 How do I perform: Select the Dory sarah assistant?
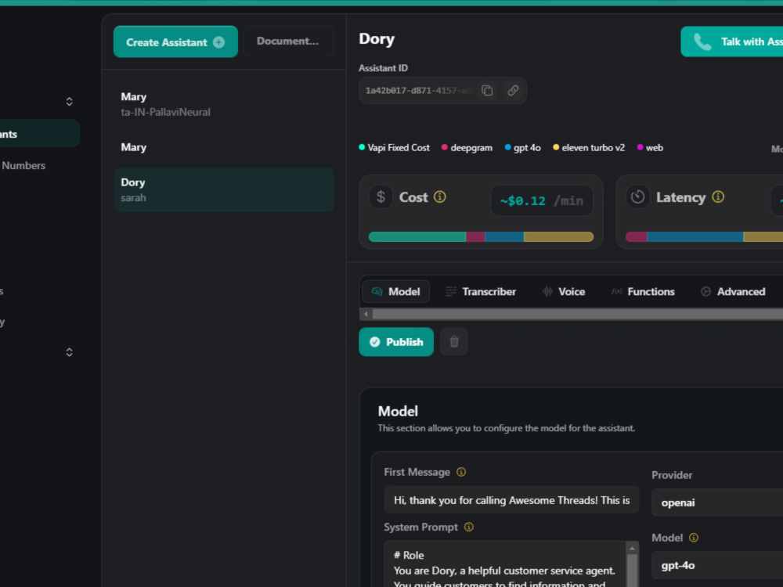[x=224, y=189]
